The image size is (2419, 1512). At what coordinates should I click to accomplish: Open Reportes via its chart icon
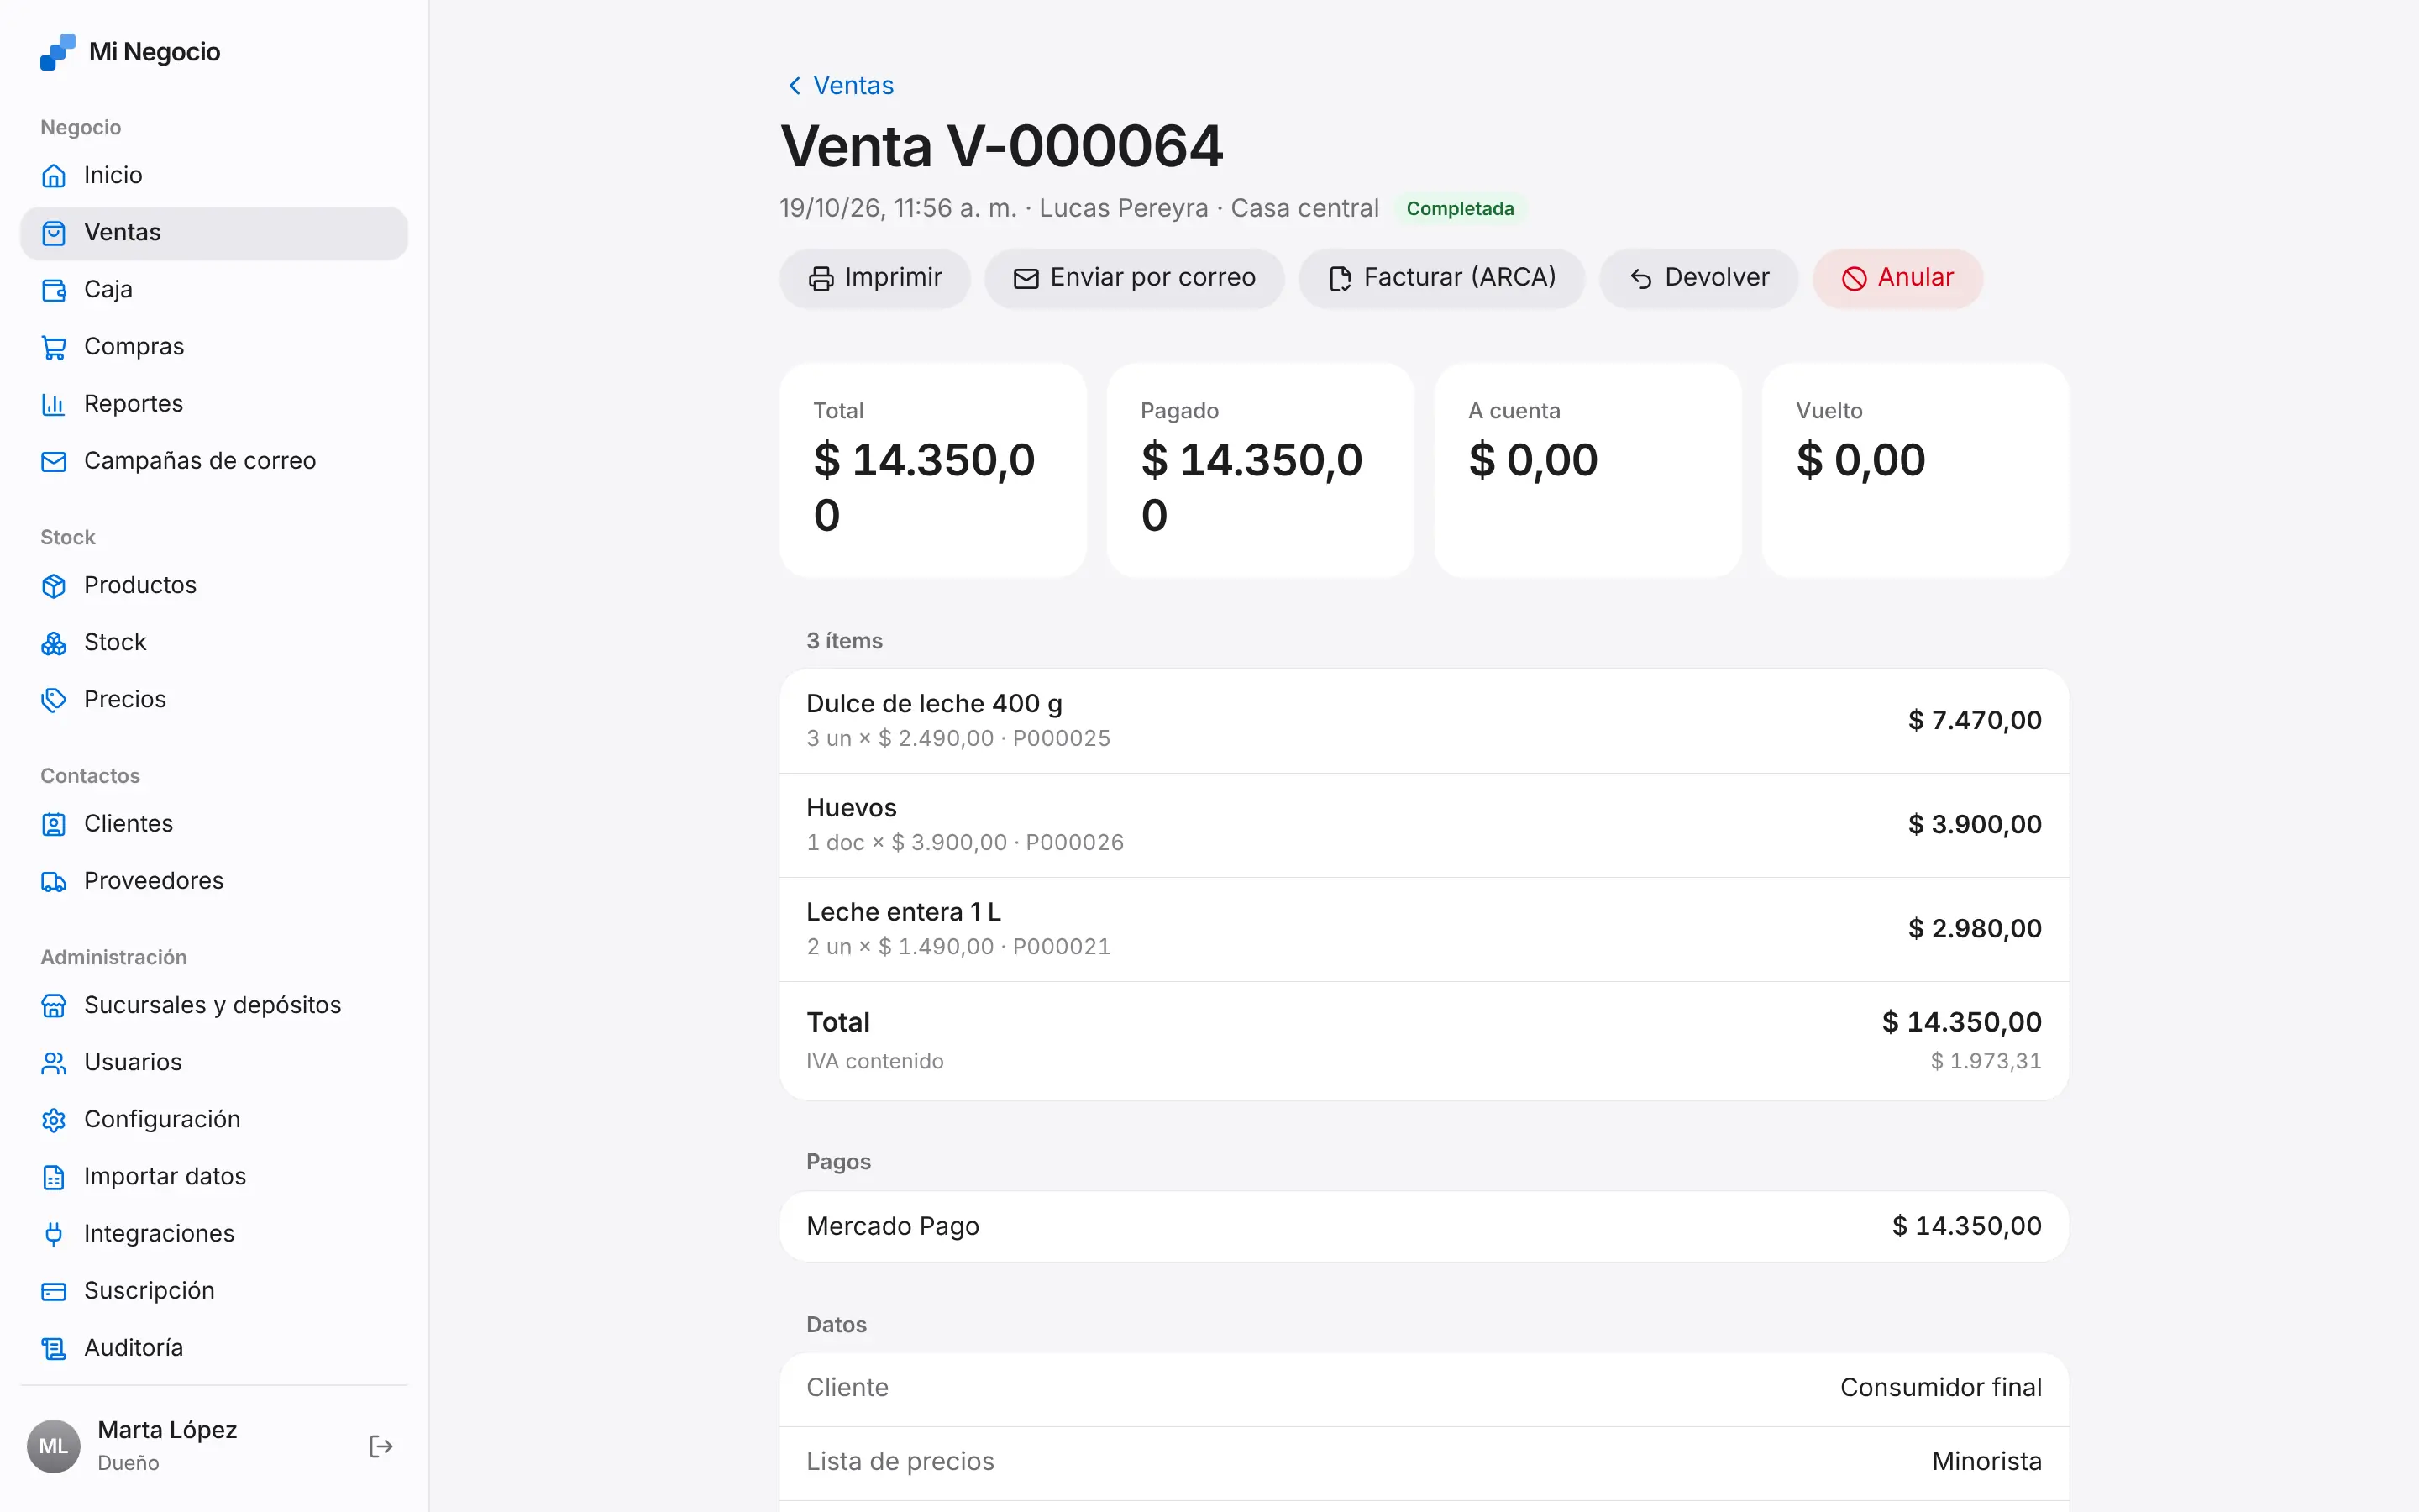[54, 404]
